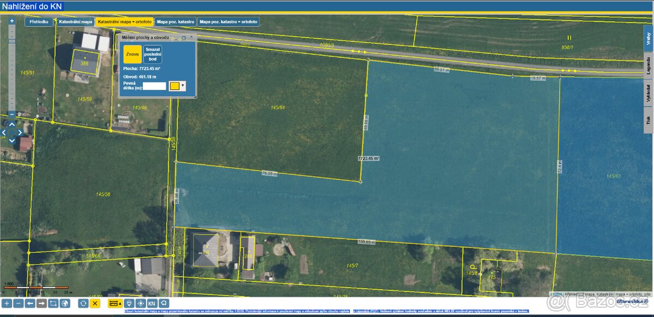Click the locate position crosshair icon
Image resolution: width=654 pixels, height=317 pixels.
pos(141,303)
